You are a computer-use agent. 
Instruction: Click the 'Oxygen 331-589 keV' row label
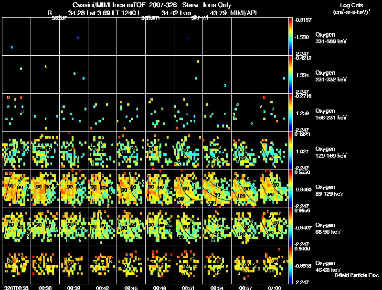(331, 38)
